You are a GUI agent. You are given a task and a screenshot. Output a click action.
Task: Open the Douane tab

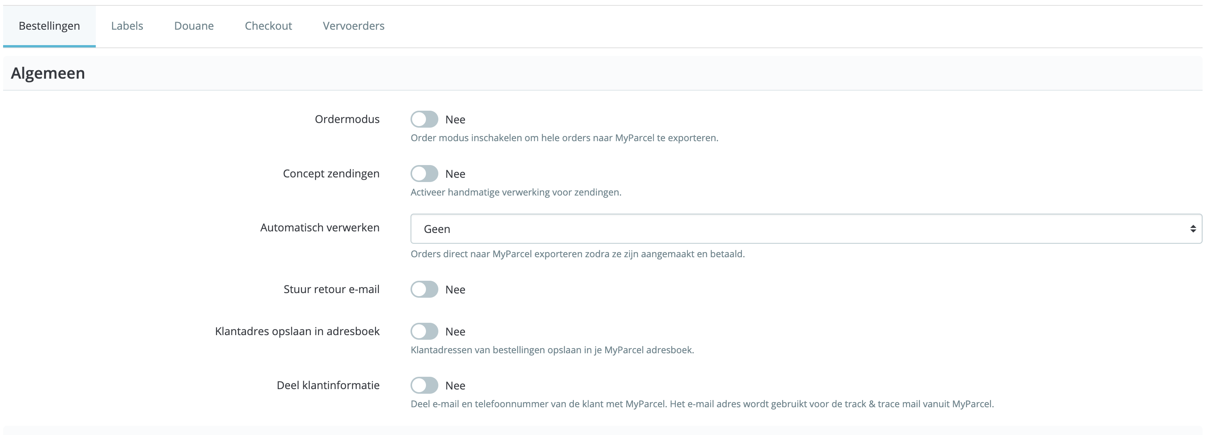194,26
